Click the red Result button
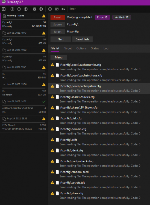The image size is (150, 205). (58, 17)
